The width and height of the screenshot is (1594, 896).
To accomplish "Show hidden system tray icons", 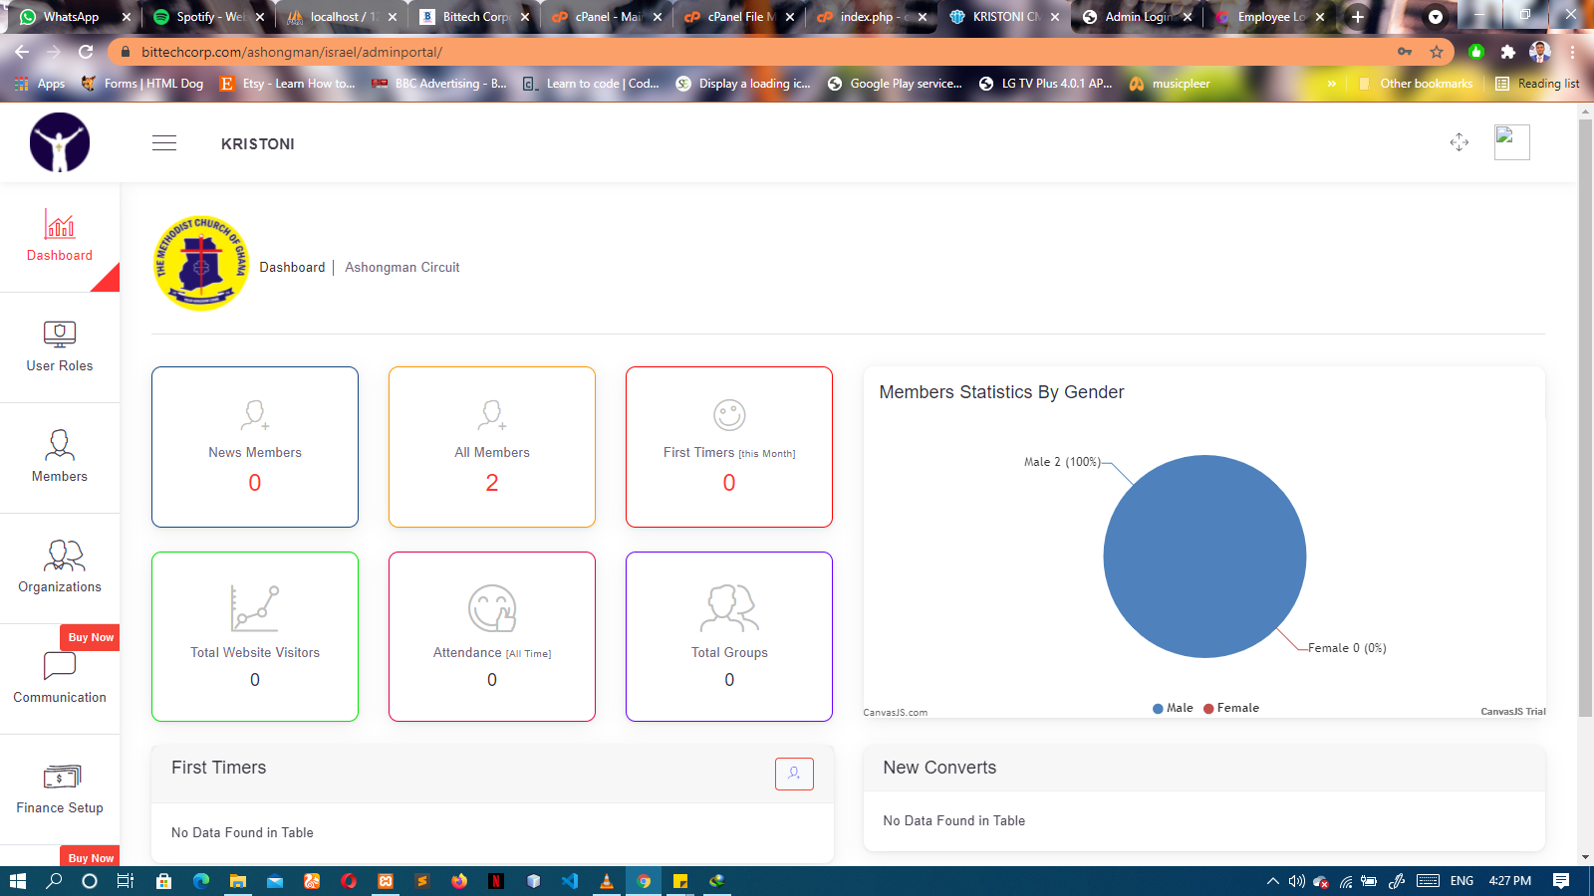I will pos(1272,881).
